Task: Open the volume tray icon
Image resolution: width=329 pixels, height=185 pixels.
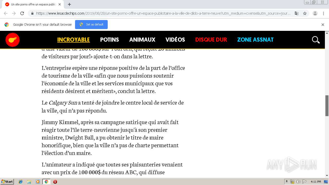Action: 298,182
